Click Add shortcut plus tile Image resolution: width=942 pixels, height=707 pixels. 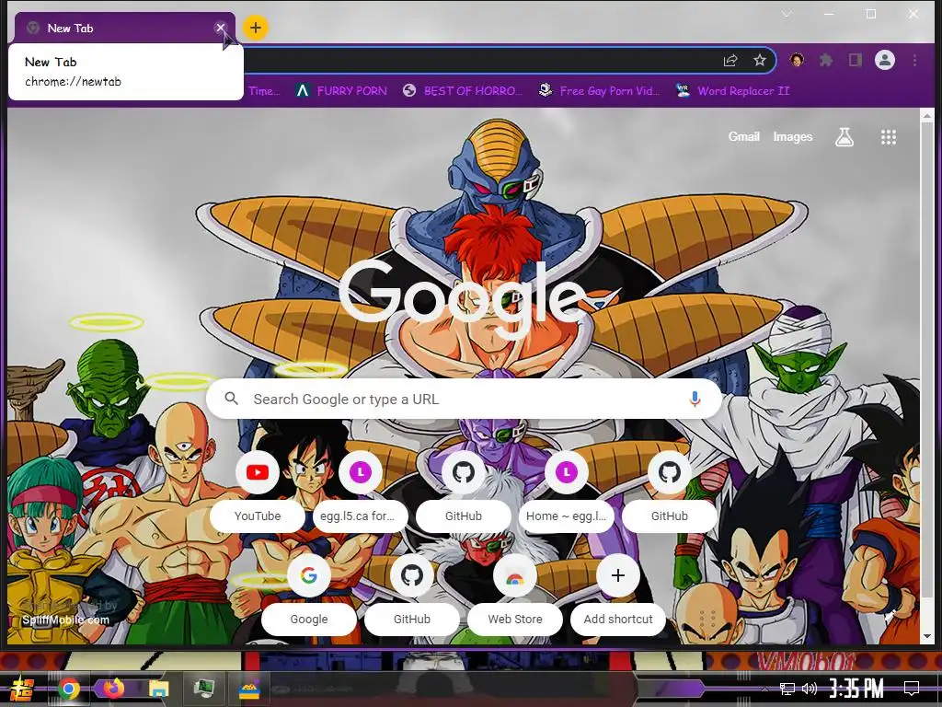pyautogui.click(x=617, y=595)
